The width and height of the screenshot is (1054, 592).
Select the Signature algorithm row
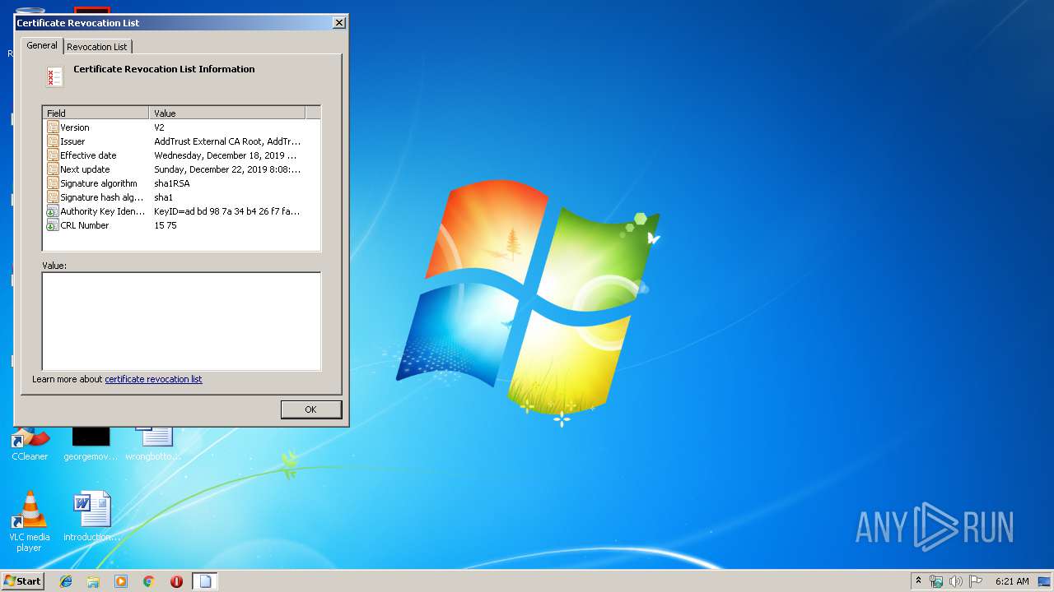point(181,183)
